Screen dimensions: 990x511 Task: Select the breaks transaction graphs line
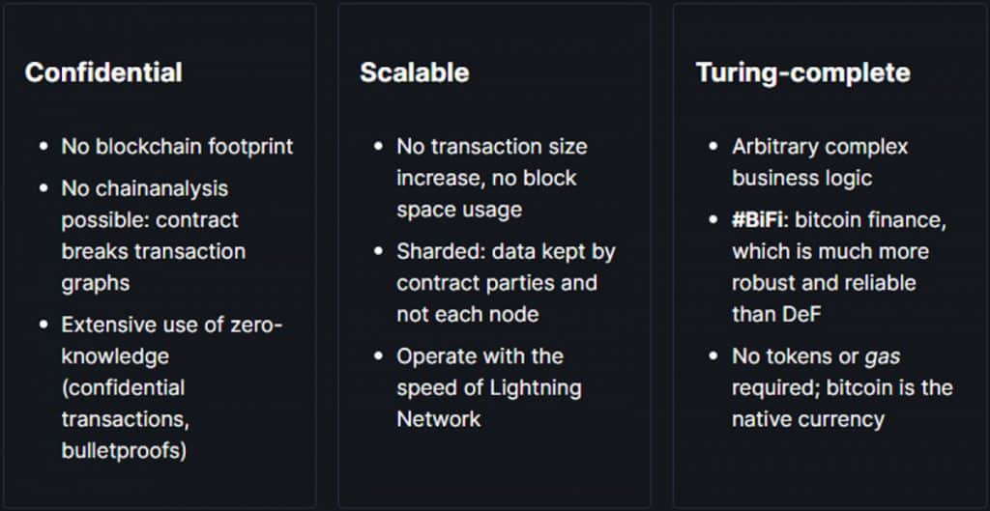coord(154,267)
